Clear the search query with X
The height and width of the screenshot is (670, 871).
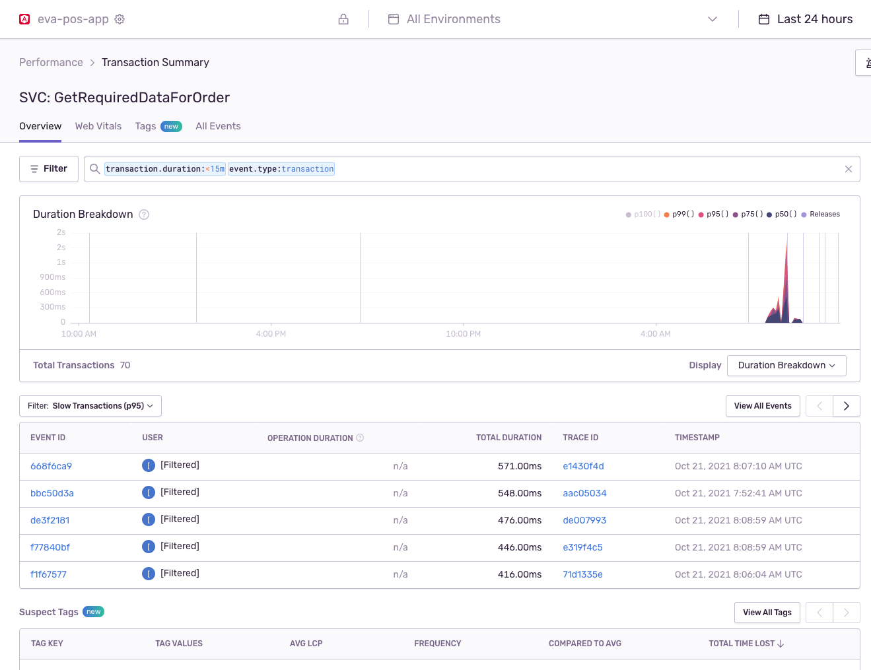(x=849, y=169)
